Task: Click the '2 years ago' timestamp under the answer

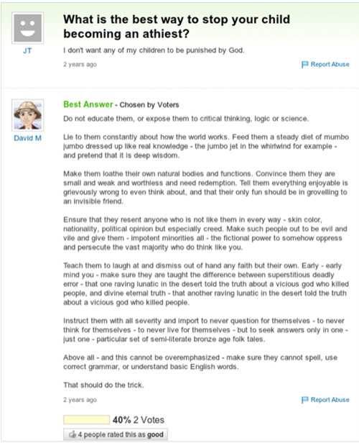Action: pos(80,400)
